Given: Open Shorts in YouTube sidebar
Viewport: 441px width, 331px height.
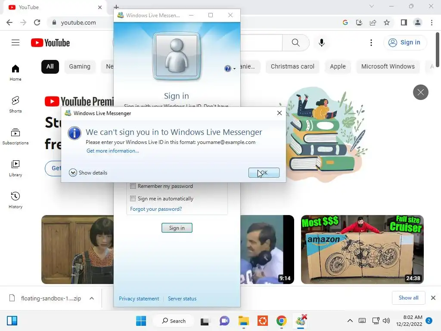Looking at the screenshot, I should pyautogui.click(x=16, y=105).
